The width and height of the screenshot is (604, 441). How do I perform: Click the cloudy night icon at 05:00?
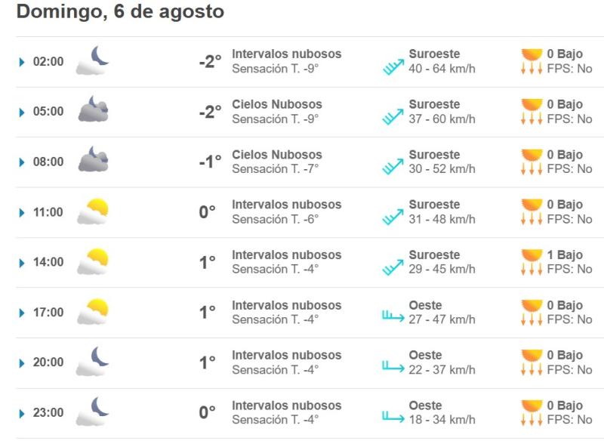(93, 111)
